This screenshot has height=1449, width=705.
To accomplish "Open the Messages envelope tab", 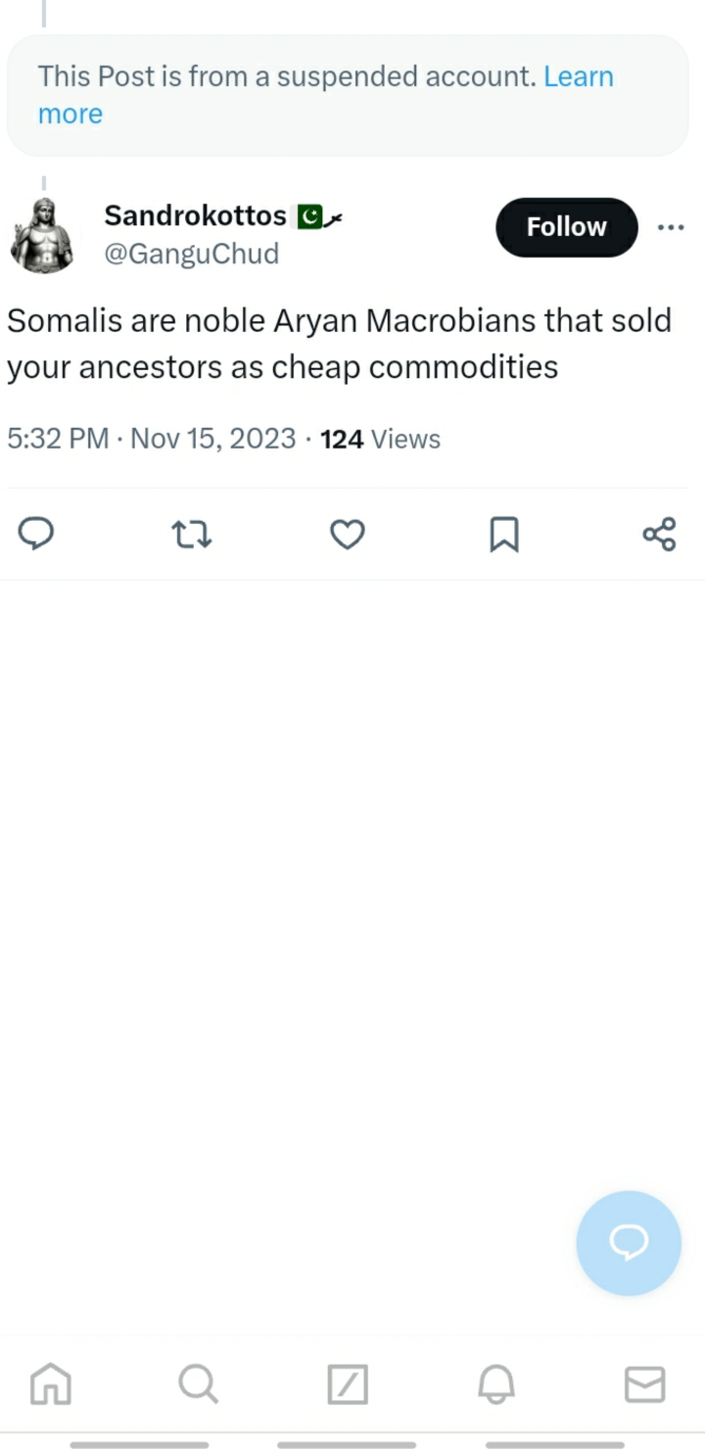I will pyautogui.click(x=645, y=1384).
